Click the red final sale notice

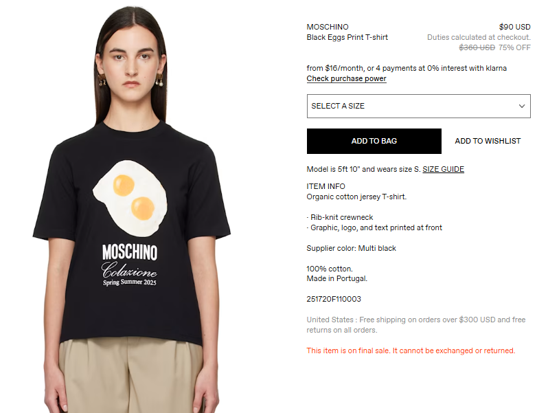click(411, 350)
